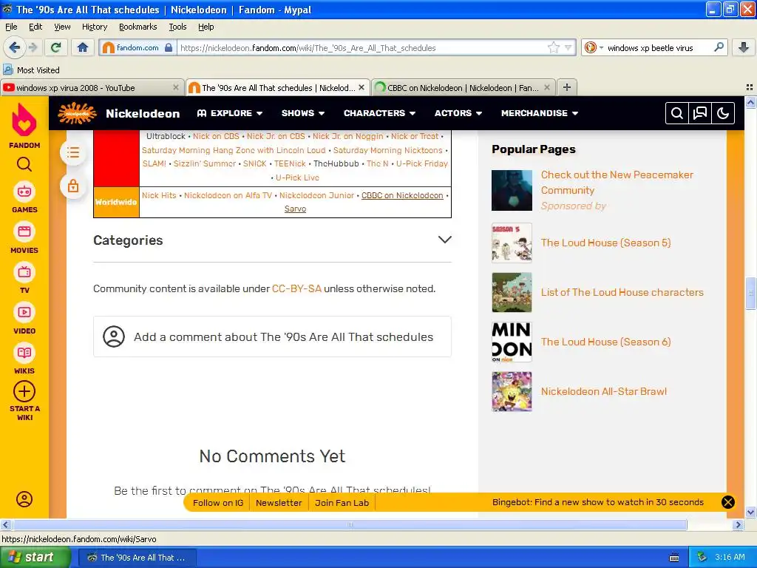757x568 pixels.
Task: Open The Loud House (Season 5) link
Action: tap(605, 243)
